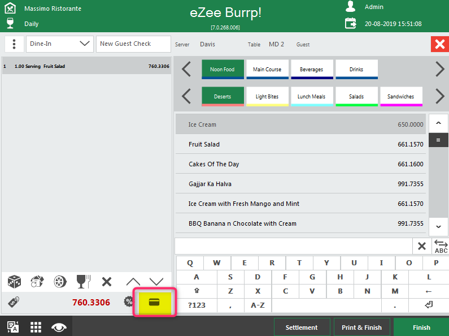Go to next menu groups with right arrow
This screenshot has width=449, height=336.
click(x=440, y=69)
